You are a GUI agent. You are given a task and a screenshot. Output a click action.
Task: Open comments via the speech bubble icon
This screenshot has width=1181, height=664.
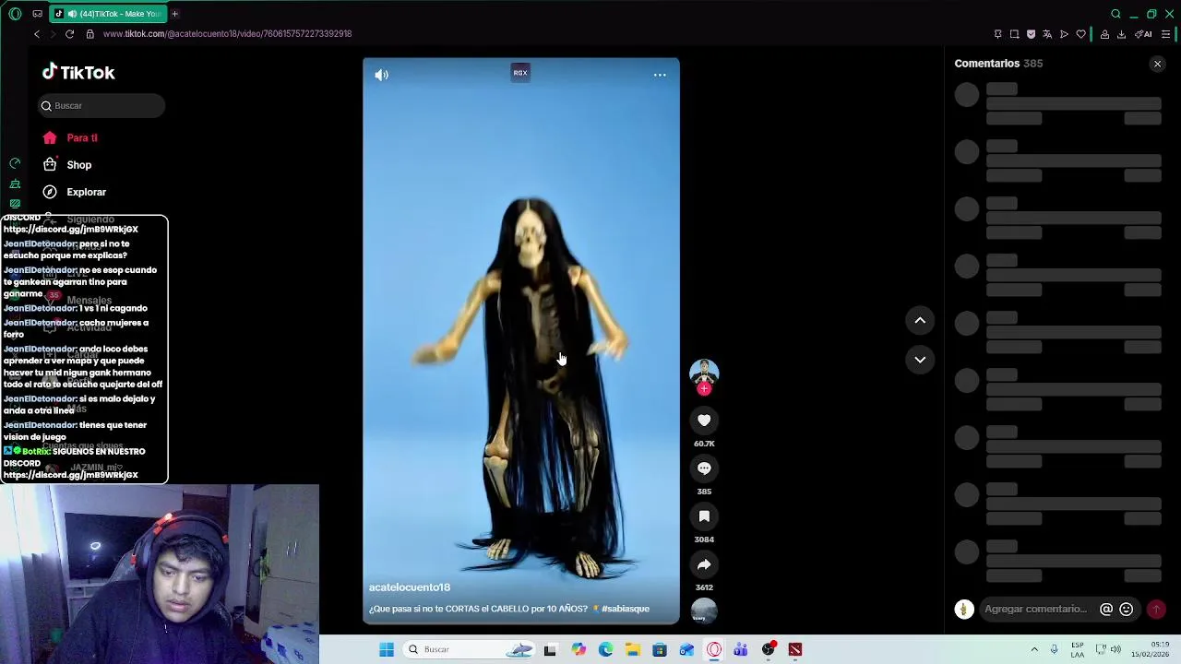(x=704, y=468)
